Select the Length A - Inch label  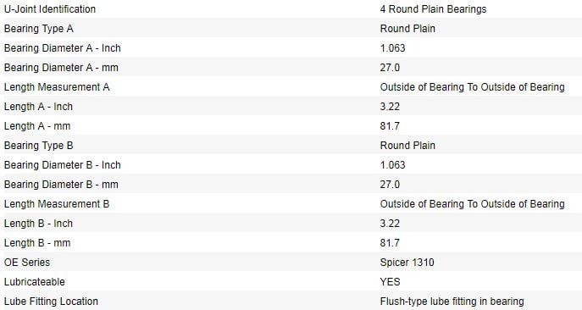(38, 107)
